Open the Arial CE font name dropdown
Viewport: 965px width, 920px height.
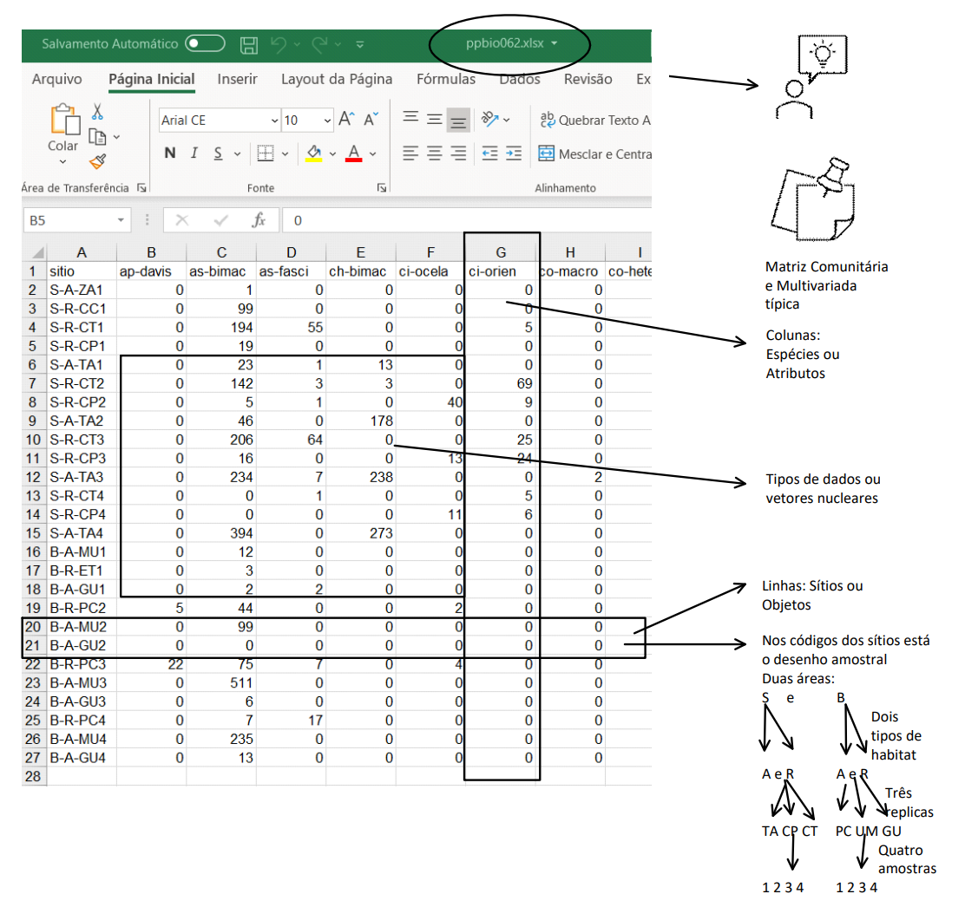click(275, 121)
